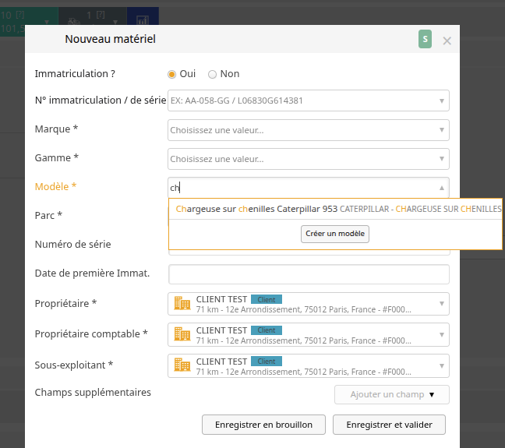Open the Gamme dropdown
Viewport: 505px width, 448px height.
tap(308, 159)
